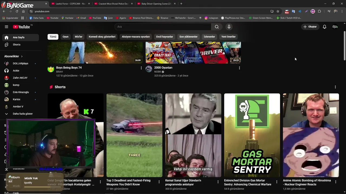Image resolution: width=346 pixels, height=194 pixels.
Task: Open the Agario bookmark
Action: click(x=121, y=18)
